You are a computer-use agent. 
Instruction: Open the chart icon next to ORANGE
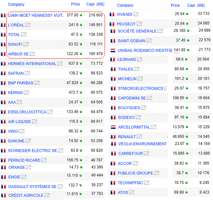point(29,167)
